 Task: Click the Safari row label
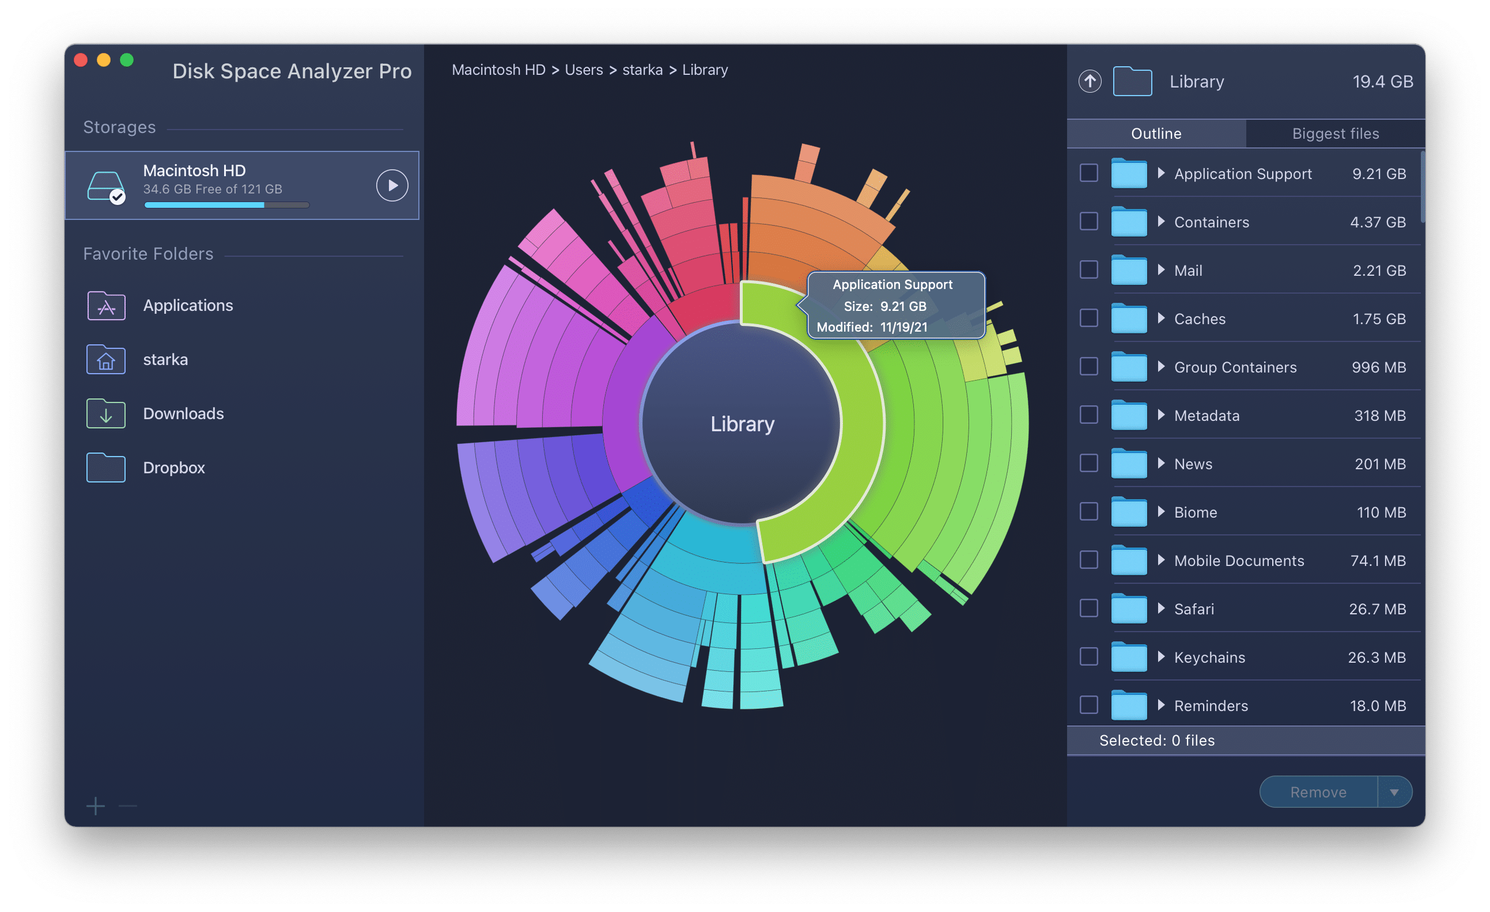(x=1194, y=609)
